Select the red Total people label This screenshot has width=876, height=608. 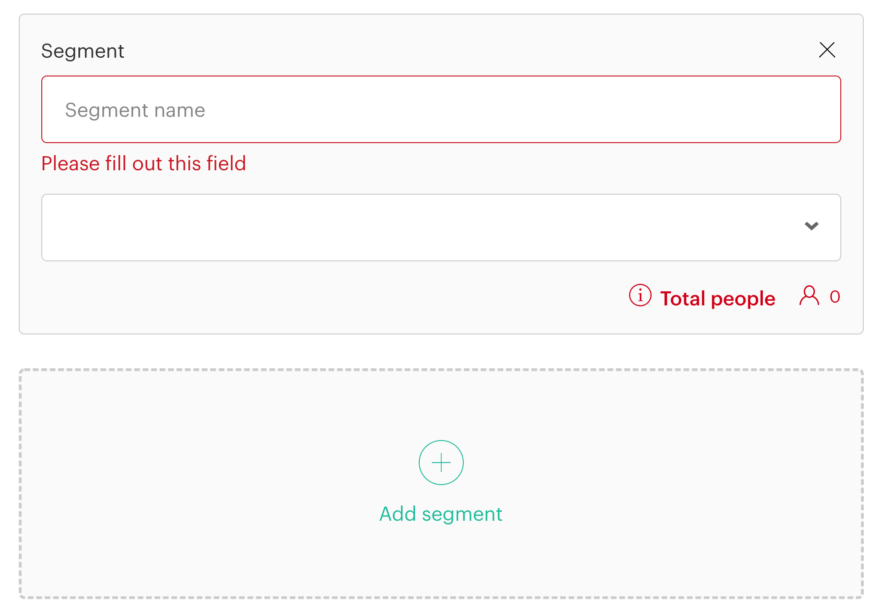coord(717,298)
